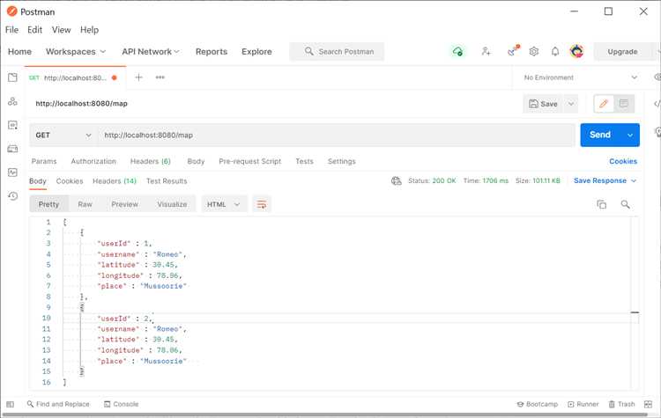
Task: Open the Collections icon in sidebar
Action: [x=12, y=77]
